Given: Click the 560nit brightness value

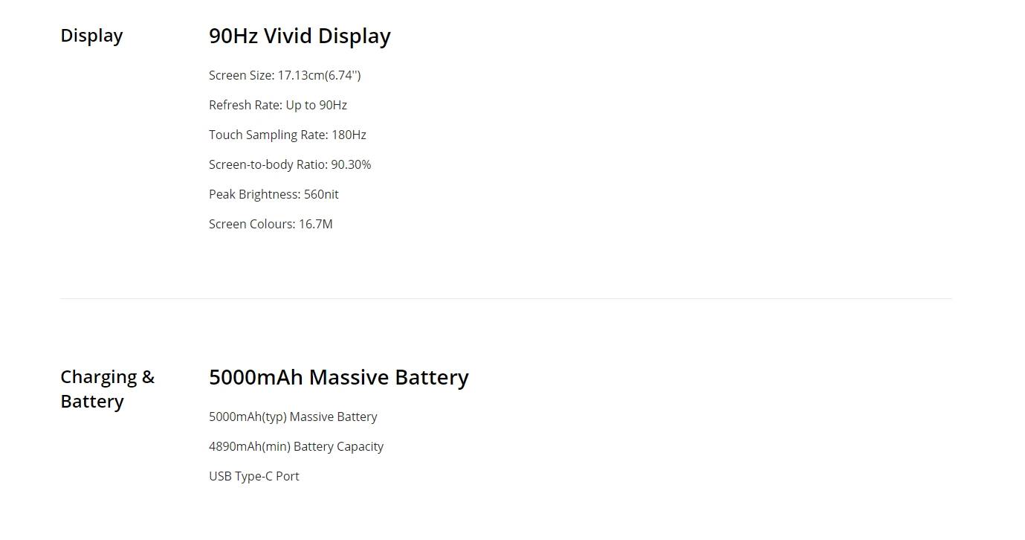Looking at the screenshot, I should (321, 194).
